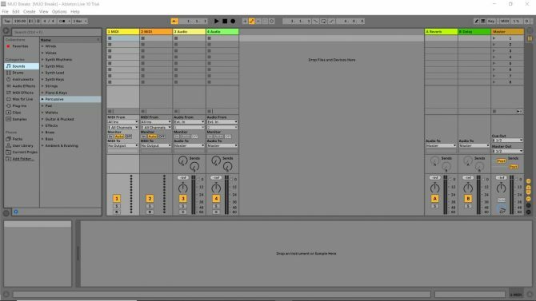Open the Options menu
This screenshot has width=536, height=301.
click(x=59, y=12)
